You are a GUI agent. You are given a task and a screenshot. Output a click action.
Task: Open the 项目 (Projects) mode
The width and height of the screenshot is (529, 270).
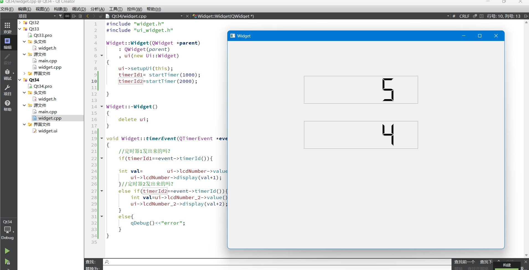point(7,90)
